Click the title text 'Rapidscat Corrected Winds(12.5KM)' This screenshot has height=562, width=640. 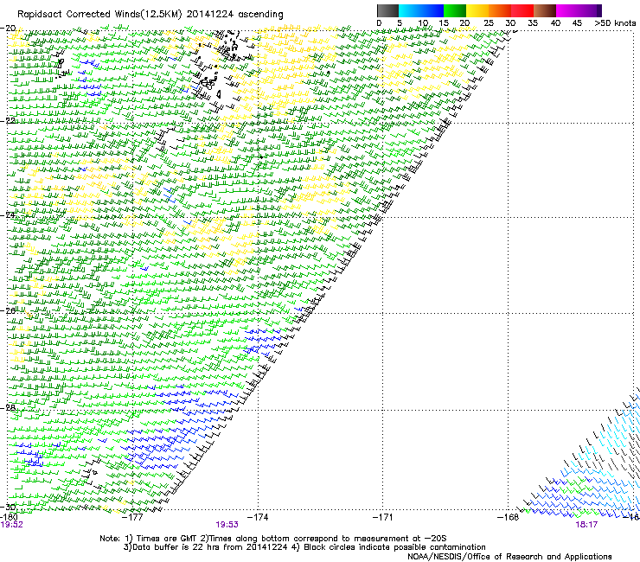tap(100, 15)
